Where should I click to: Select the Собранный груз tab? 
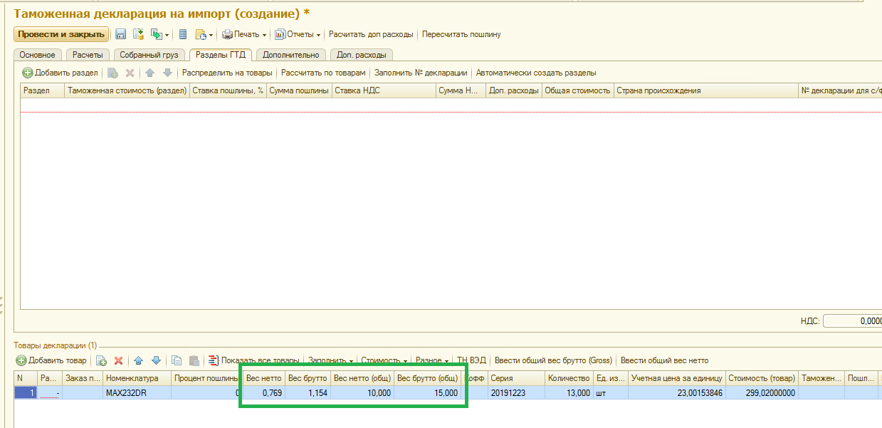pos(149,55)
